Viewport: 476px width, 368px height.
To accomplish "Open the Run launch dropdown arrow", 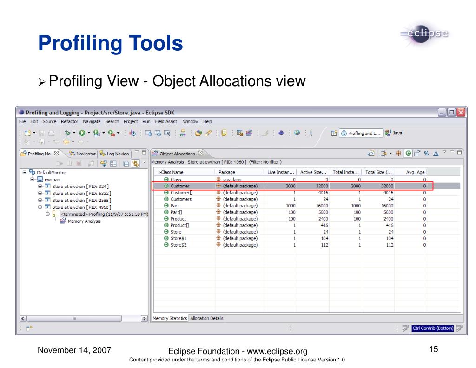I will click(89, 133).
